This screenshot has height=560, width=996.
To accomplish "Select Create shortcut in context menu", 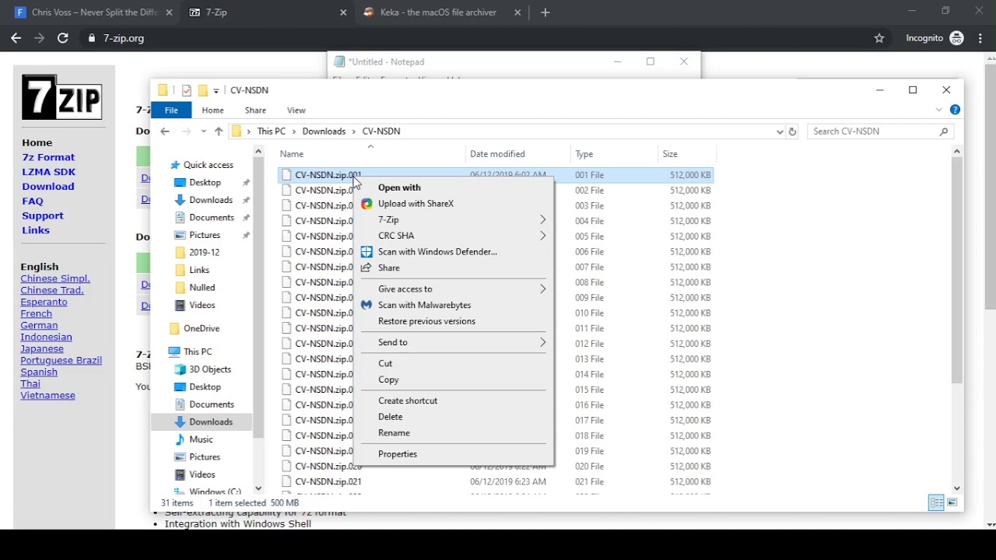I will coord(408,401).
